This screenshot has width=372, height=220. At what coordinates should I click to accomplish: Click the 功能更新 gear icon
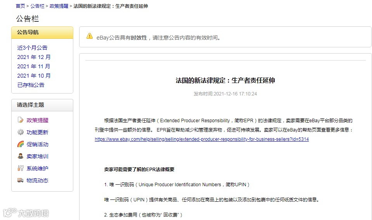pos(21,132)
